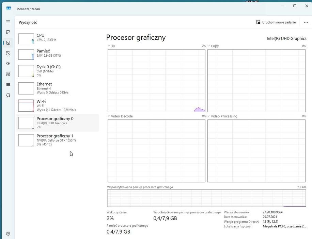Viewport: 312px width, 239px height.
Task: Select Dysk 0 (G: C:) entry
Action: pos(57,71)
